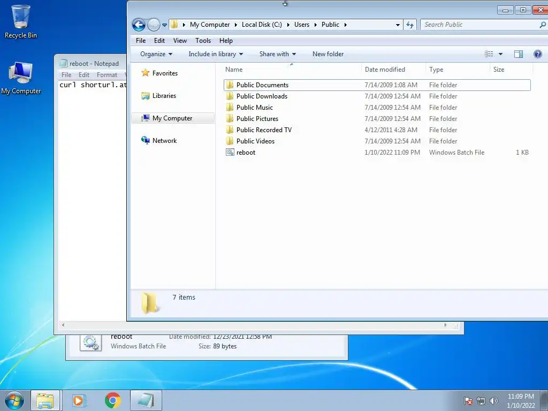Screen dimensions: 548x411
Task: Select the reboot batch file icon
Action: 230,152
